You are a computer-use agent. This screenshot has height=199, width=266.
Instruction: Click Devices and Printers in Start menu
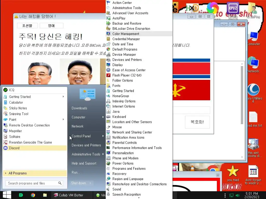point(86,145)
